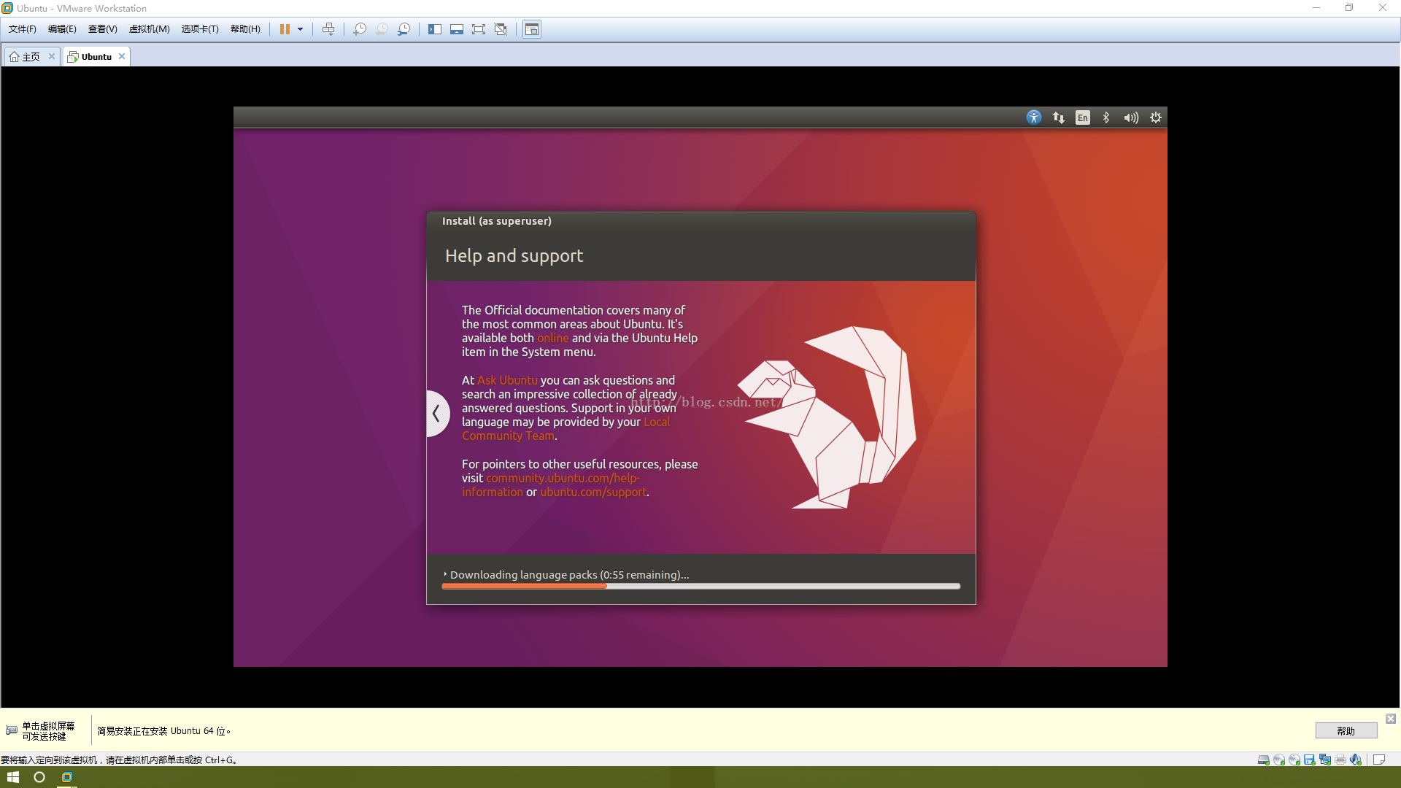This screenshot has width=1401, height=788.
Task: Go to previous installer slide arrow
Action: pyautogui.click(x=437, y=414)
